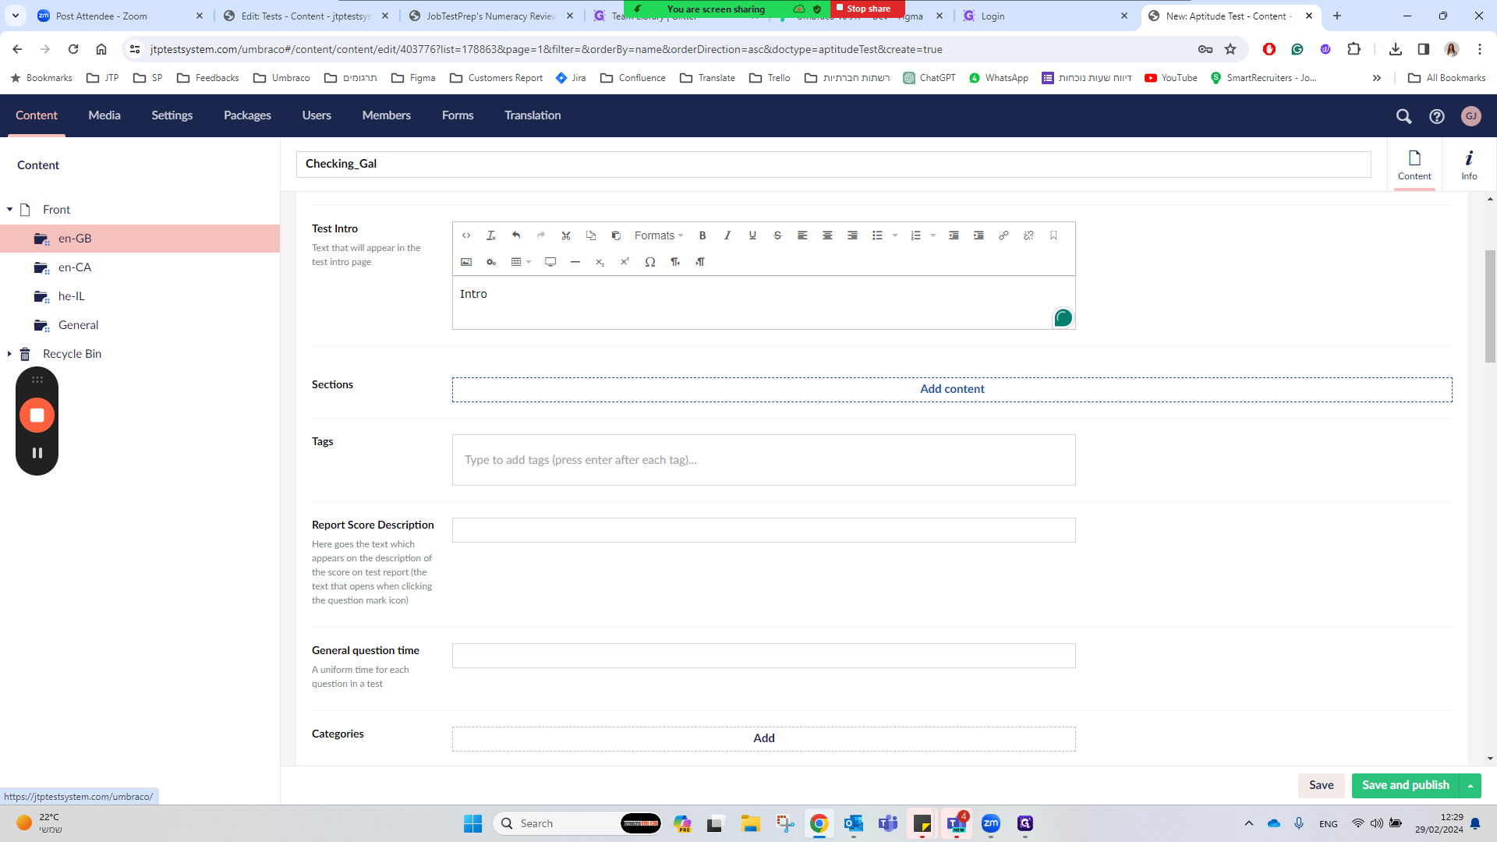Clear formatting in the Test Intro editor
Viewport: 1497px width, 842px height.
tap(491, 235)
